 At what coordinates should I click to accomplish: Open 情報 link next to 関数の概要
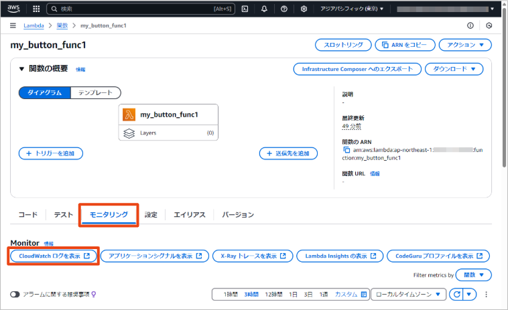point(80,69)
